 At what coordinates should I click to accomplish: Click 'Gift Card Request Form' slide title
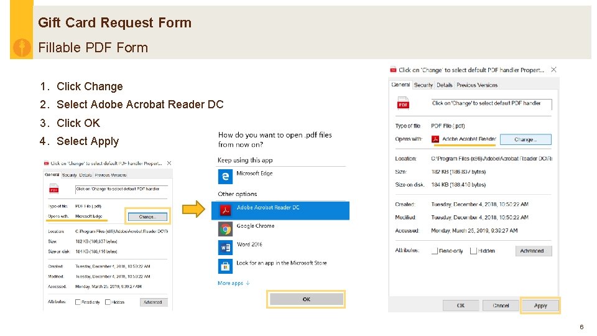click(x=114, y=23)
